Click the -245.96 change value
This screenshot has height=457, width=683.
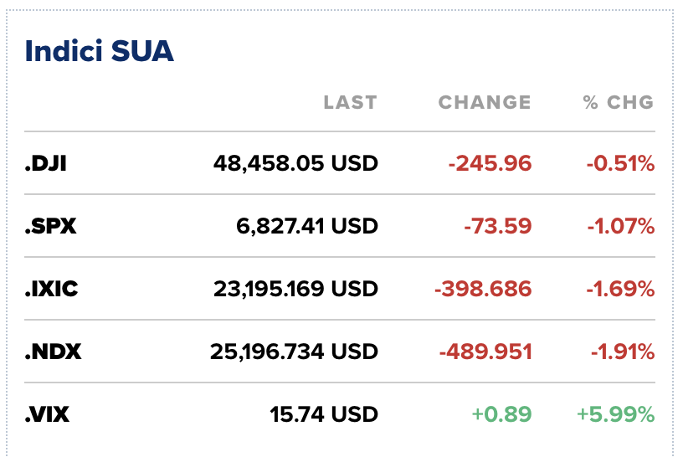[490, 163]
